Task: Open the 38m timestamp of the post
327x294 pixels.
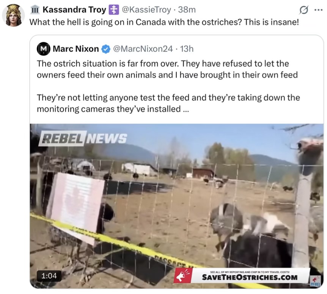Action: [x=187, y=9]
